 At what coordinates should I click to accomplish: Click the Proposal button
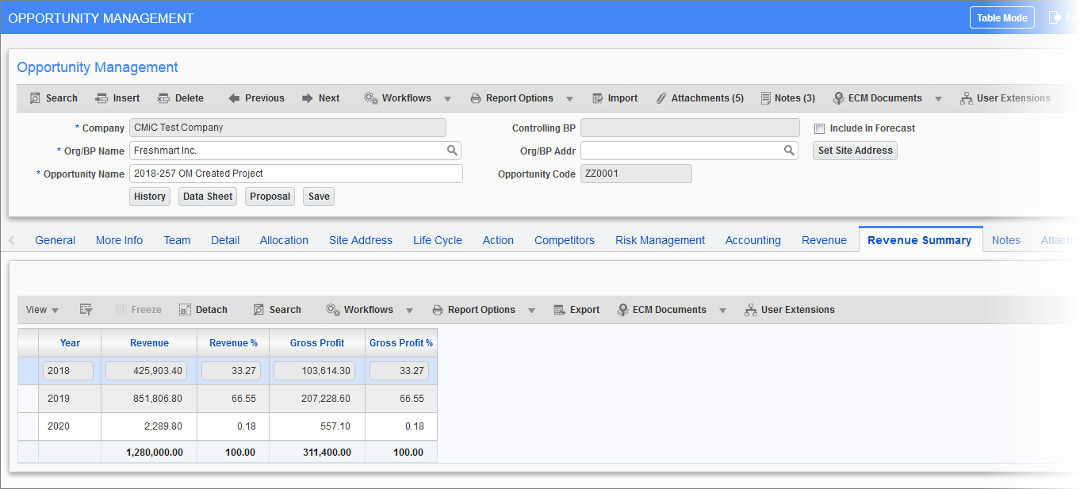[270, 197]
